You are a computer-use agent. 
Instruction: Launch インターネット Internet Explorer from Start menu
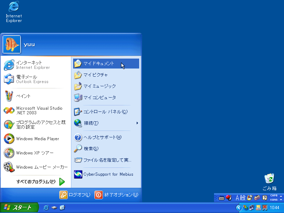[35, 65]
